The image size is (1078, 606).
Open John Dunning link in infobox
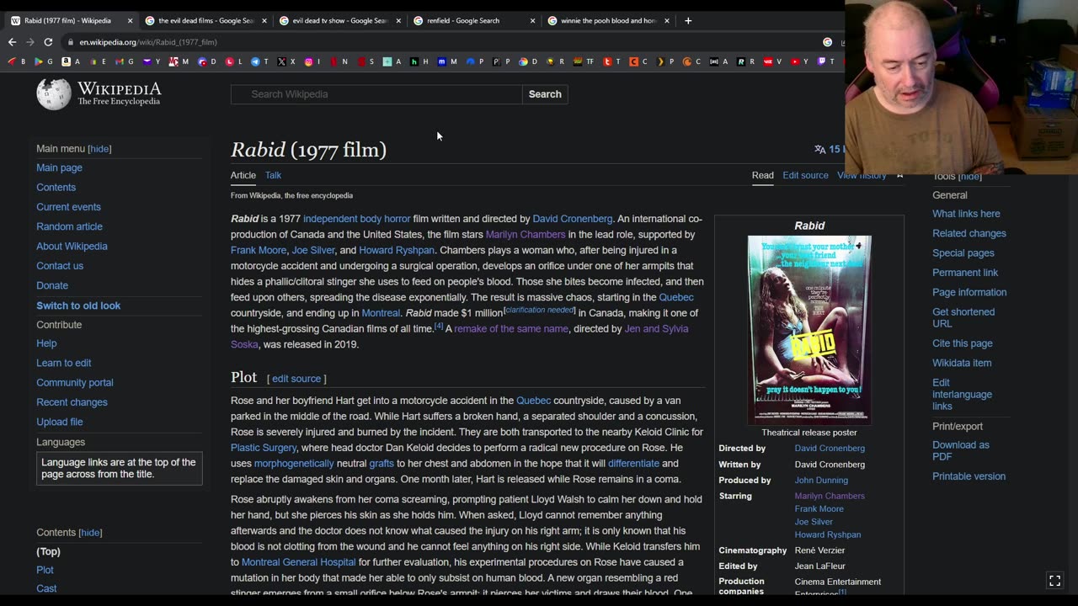[x=821, y=481]
